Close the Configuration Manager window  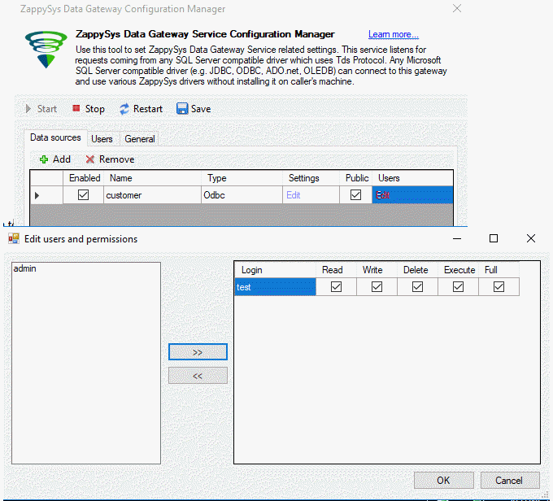(457, 8)
